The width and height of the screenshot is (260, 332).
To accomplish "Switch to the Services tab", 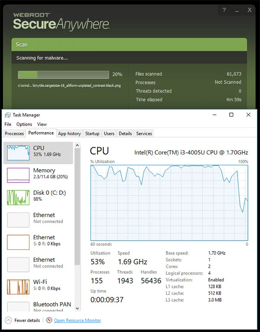I will click(x=144, y=133).
